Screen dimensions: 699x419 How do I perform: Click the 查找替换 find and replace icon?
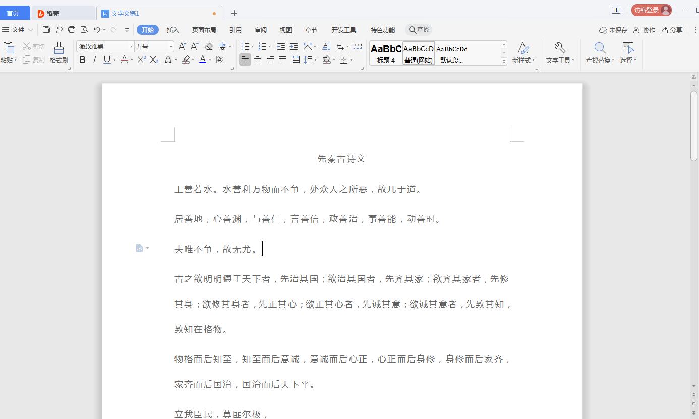tap(599, 53)
